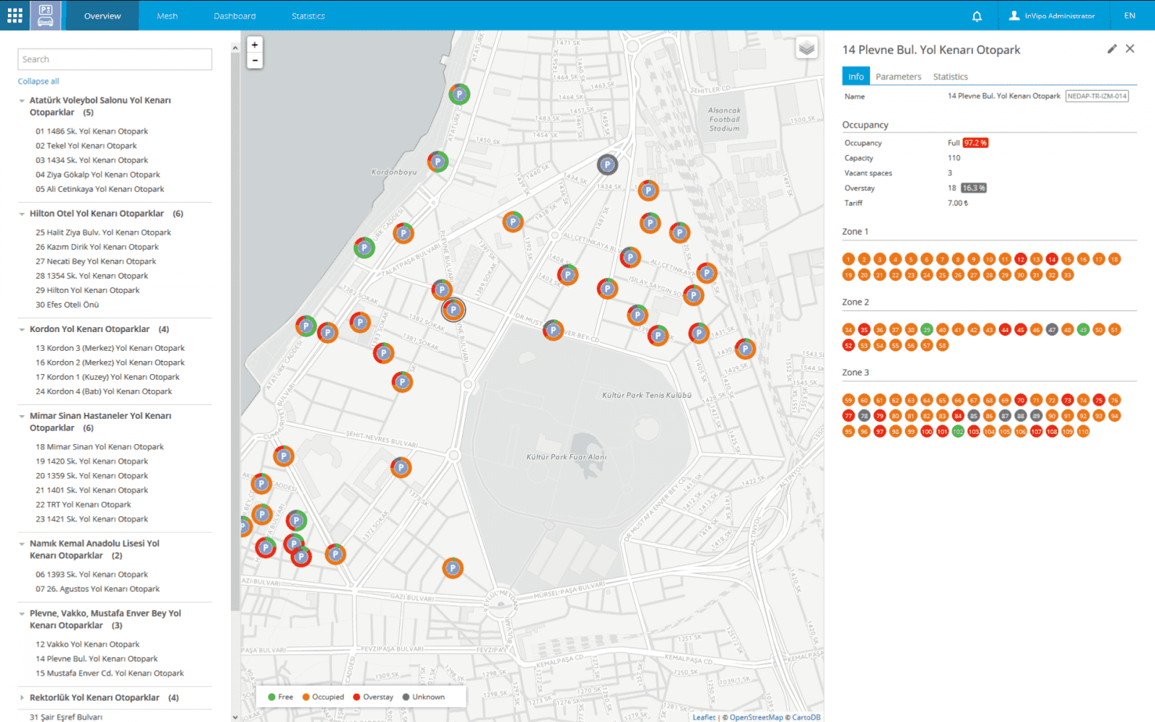Viewport: 1155px width, 722px height.
Task: Click the parking application icon beside the grid
Action: (45, 15)
